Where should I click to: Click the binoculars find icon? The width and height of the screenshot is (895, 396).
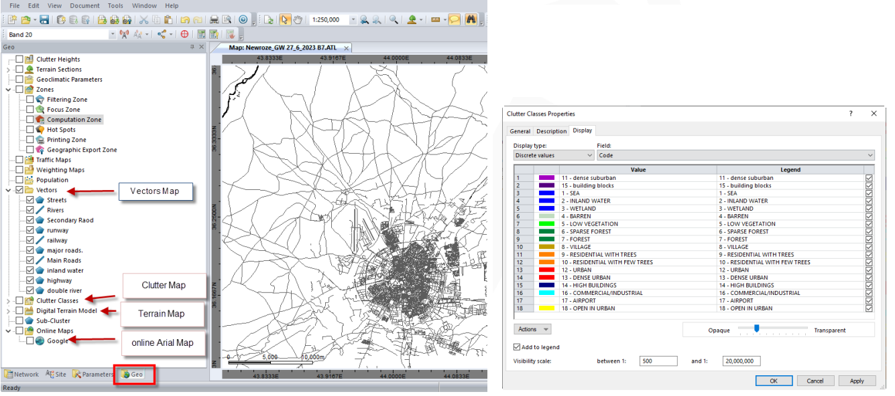471,20
